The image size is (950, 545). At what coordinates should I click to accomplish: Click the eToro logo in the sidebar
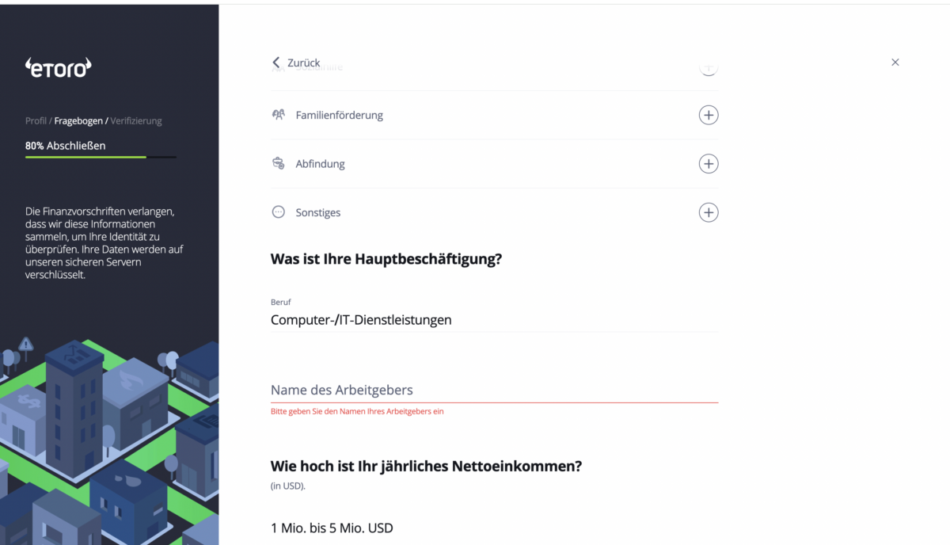58,67
